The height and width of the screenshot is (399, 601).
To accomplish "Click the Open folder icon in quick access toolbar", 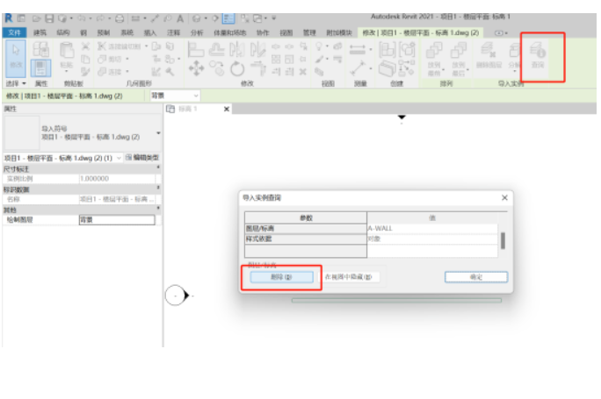I will 37,18.
